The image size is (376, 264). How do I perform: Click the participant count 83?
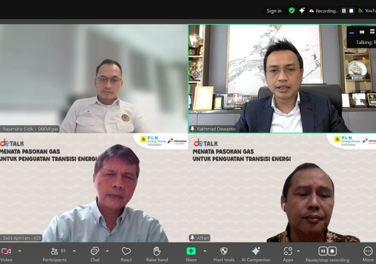63,251
